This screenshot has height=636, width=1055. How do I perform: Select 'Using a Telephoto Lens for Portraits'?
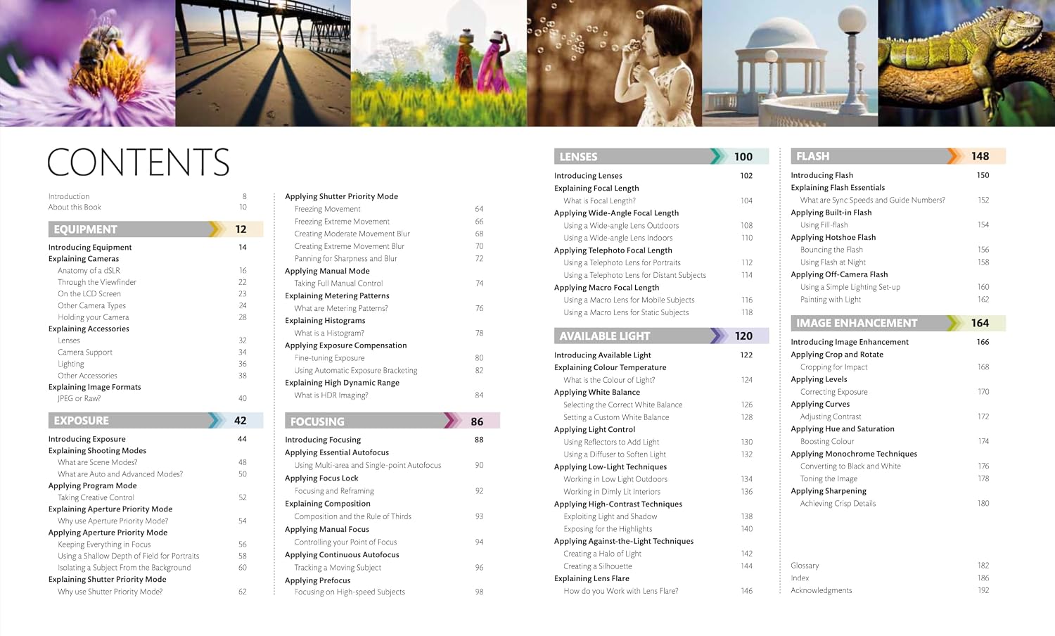(622, 263)
